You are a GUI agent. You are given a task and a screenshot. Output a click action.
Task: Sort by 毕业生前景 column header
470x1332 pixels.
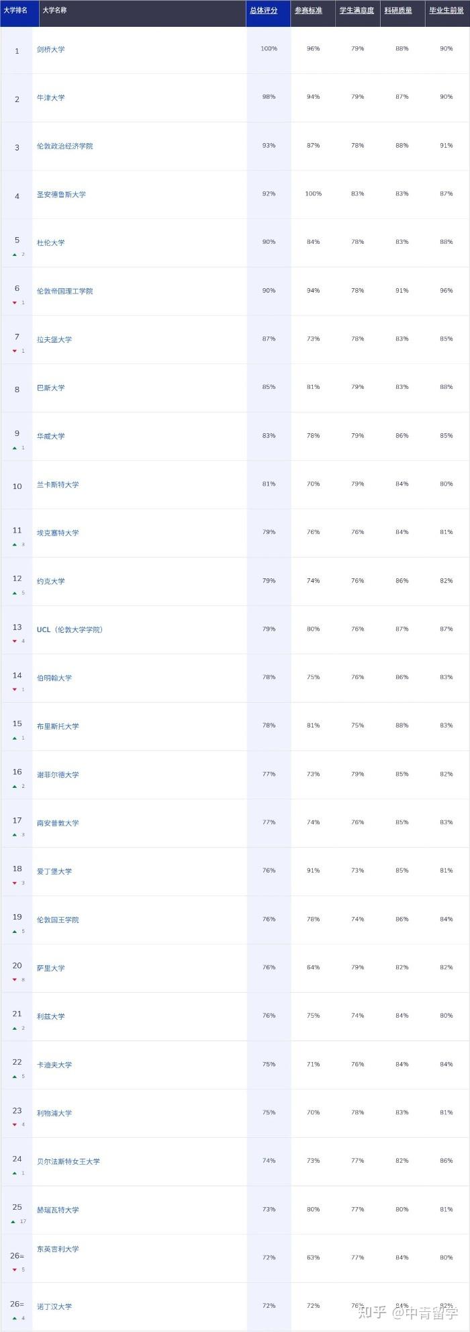pos(446,11)
